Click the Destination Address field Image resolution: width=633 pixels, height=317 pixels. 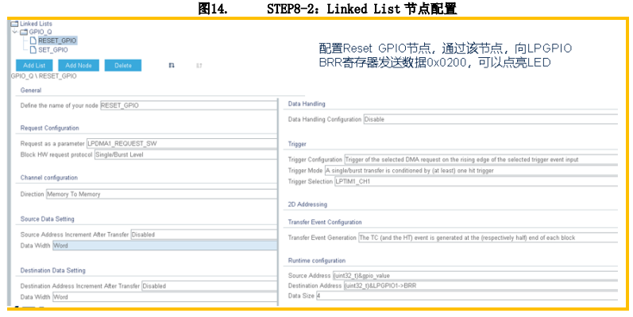pyautogui.click(x=481, y=286)
